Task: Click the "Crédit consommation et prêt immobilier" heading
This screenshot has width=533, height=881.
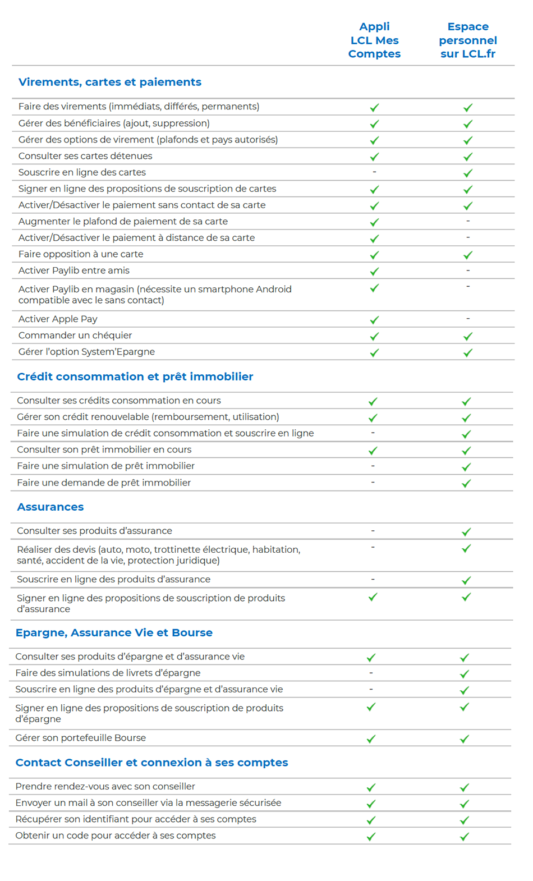Action: (x=135, y=377)
